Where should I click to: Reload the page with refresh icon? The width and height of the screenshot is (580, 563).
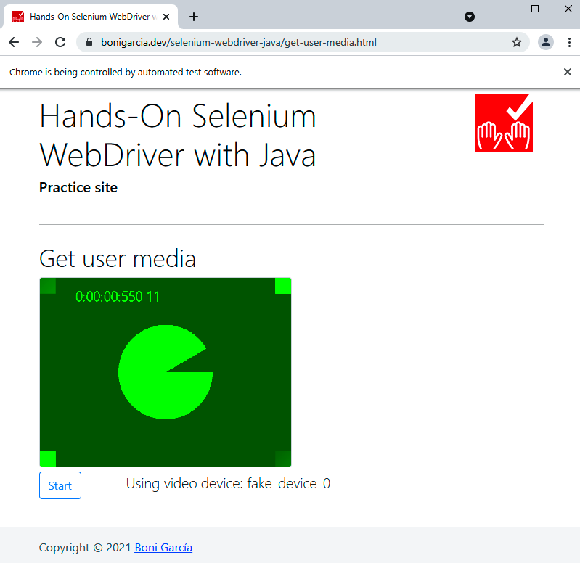60,42
